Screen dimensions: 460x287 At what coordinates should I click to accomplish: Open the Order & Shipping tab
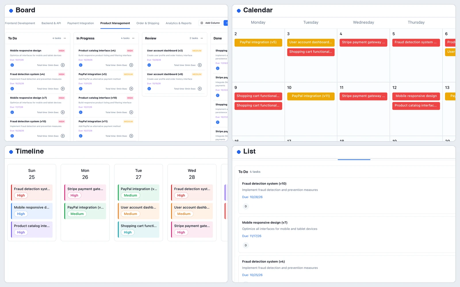[x=148, y=23]
